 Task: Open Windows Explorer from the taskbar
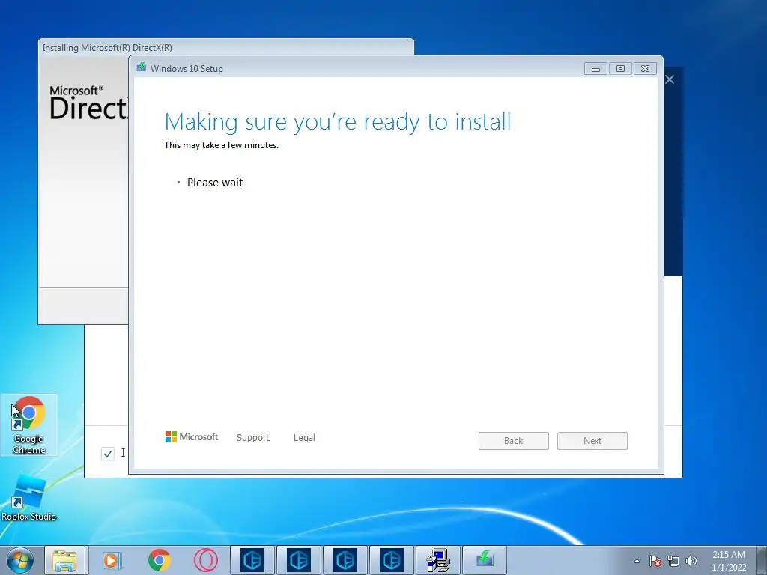coord(65,560)
